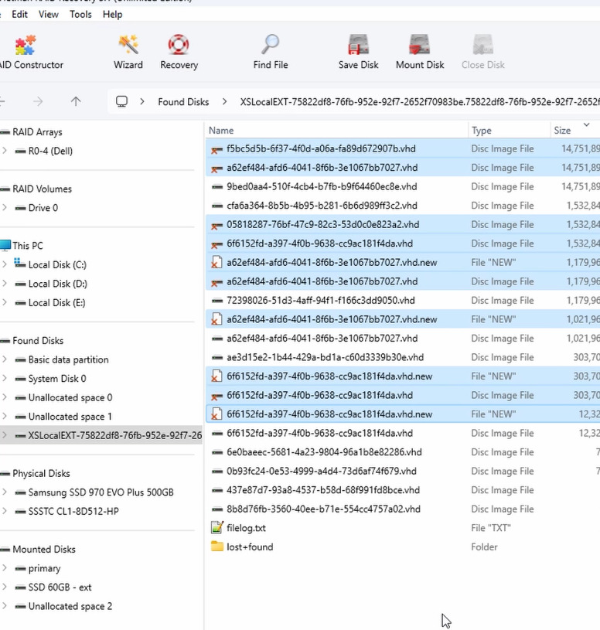Click the lost+found folder icon
600x630 pixels.
[x=217, y=547]
